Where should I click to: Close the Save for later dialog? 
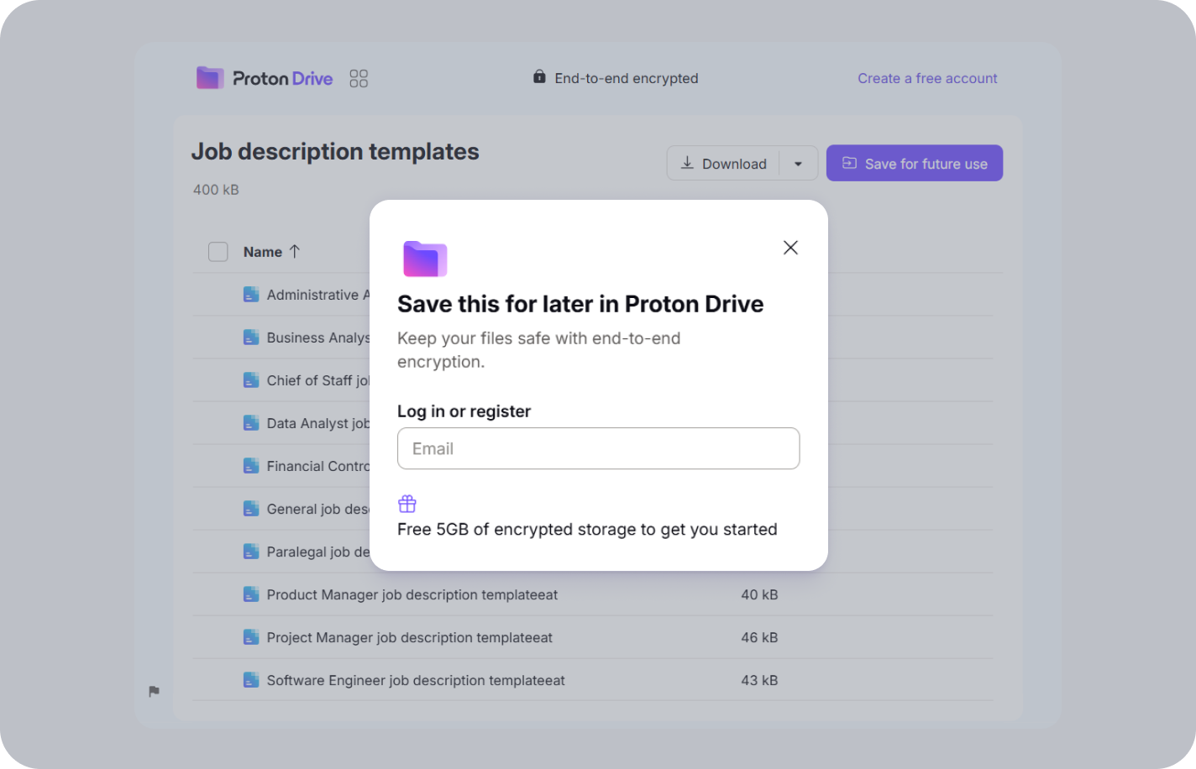[790, 248]
